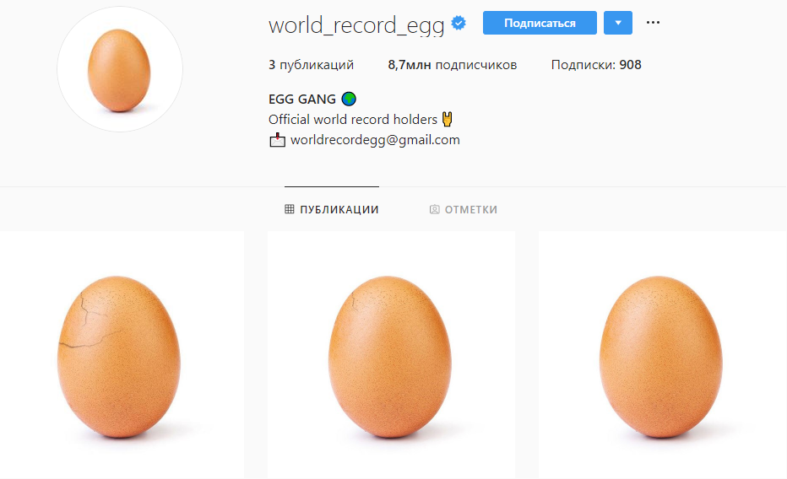
Task: Click the grid icon beside ПУБЛИКАЦИИ
Action: (289, 209)
